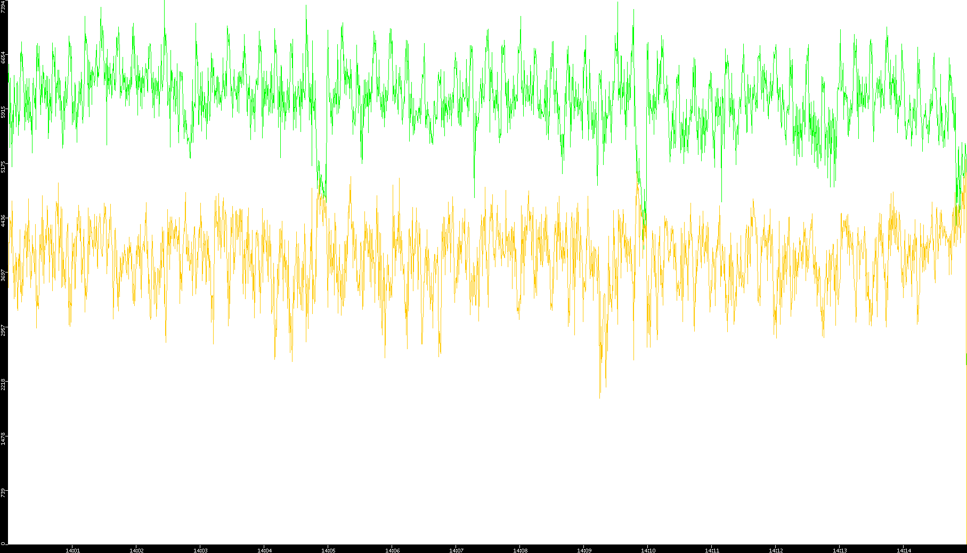This screenshot has height=553, width=967.
Task: Click the 14:04 time axis label
Action: coord(264,550)
